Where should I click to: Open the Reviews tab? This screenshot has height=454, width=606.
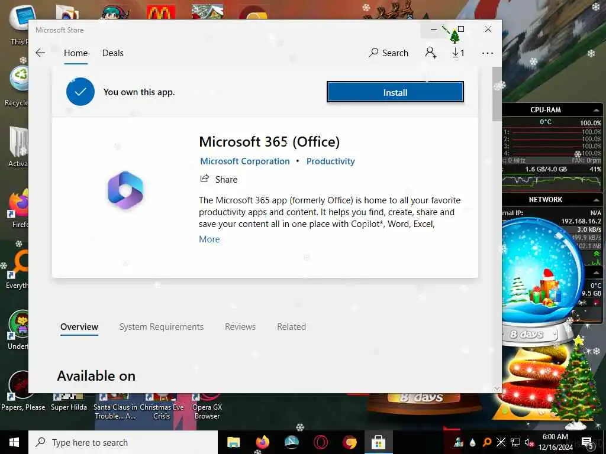[240, 326]
